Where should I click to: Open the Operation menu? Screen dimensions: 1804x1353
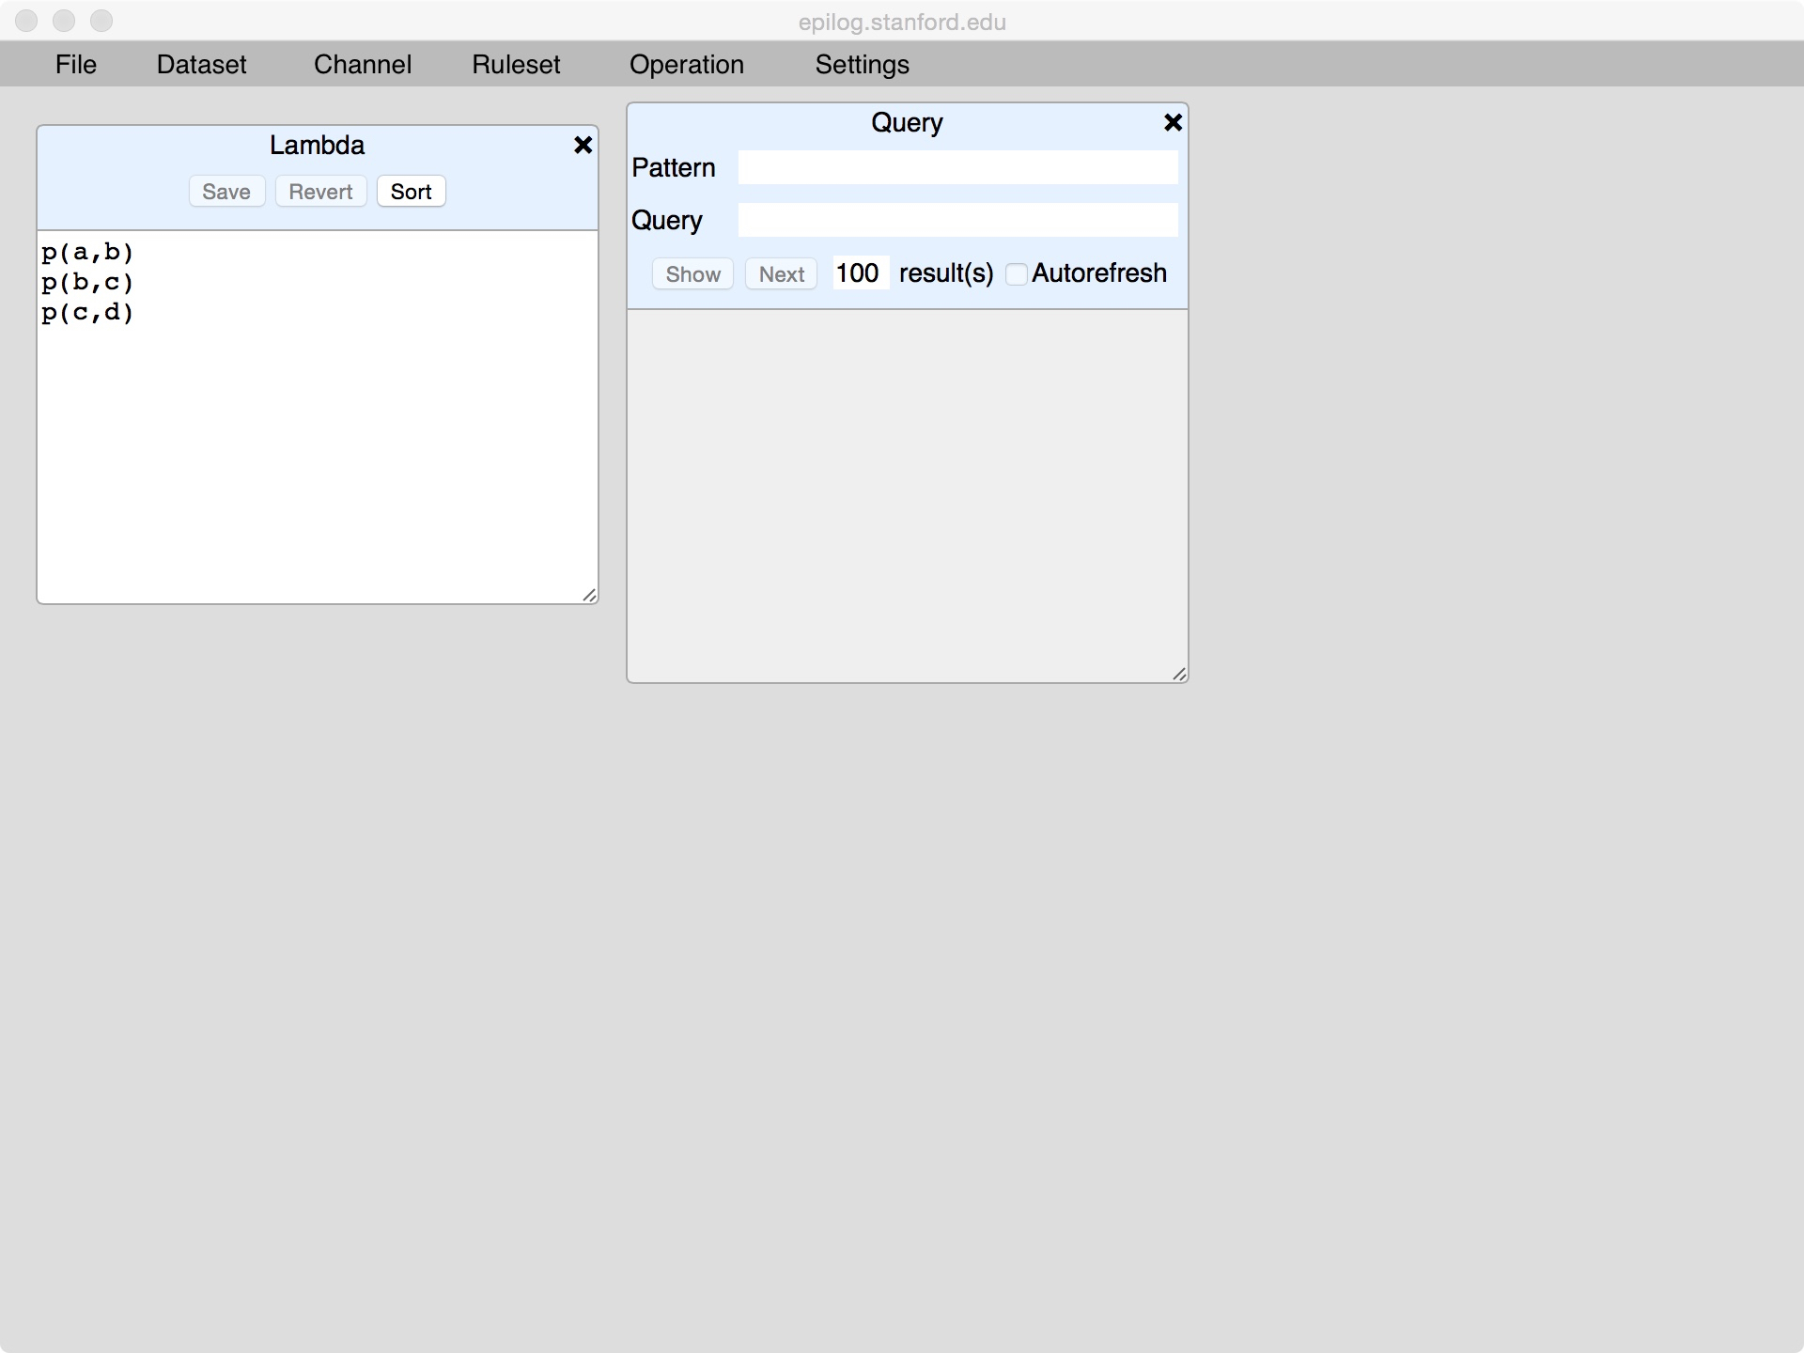pos(686,64)
